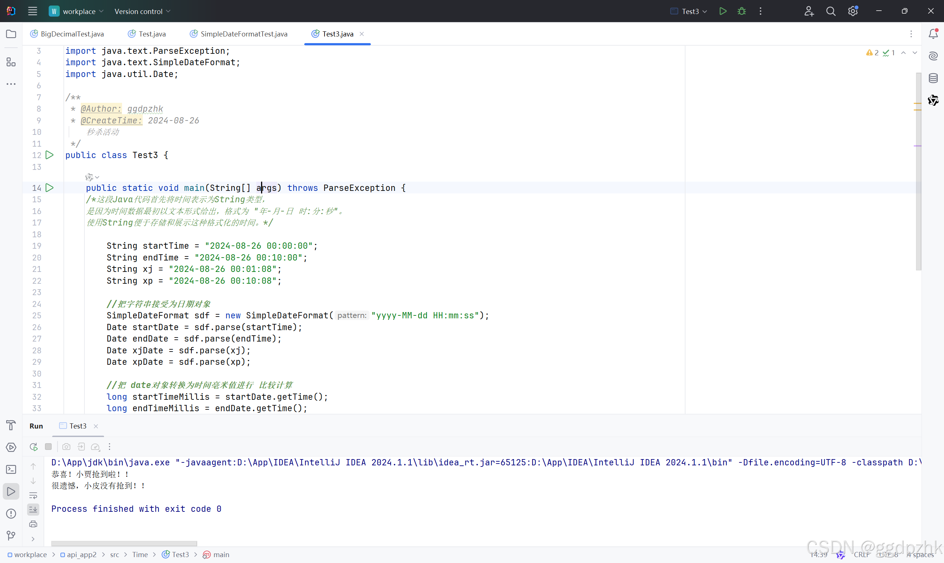This screenshot has height=563, width=944.
Task: Click workplace in breadcrumb bar
Action: tap(27, 555)
